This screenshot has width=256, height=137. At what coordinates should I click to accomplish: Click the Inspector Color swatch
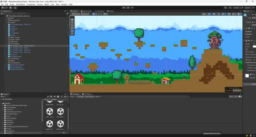coord(255,47)
